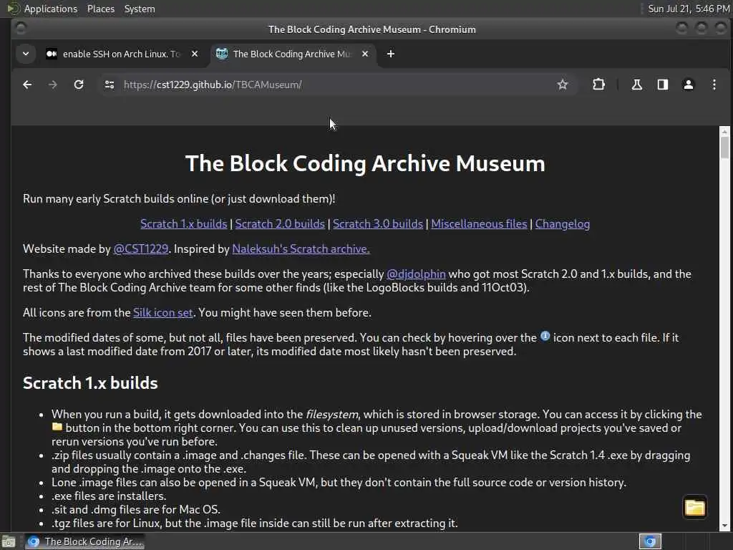Visit the @CST1229 profile link
The width and height of the screenshot is (733, 550).
[141, 249]
